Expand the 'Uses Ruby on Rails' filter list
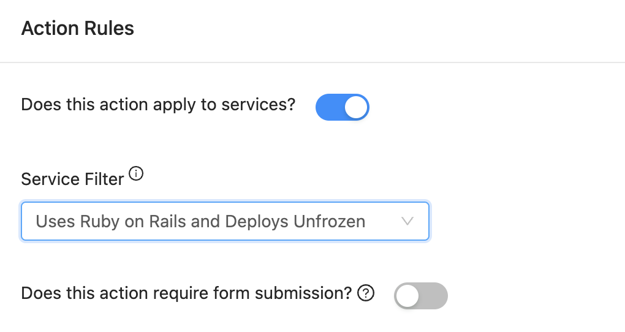 point(225,221)
